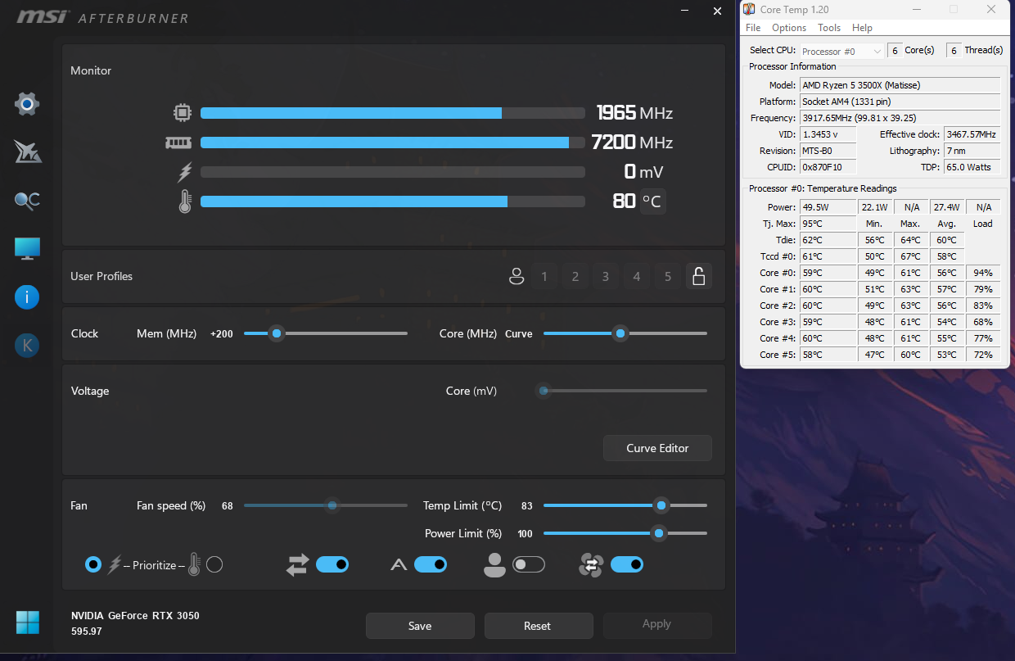Click the Tj. Max value 95°C
This screenshot has width=1015, height=661.
[x=828, y=224]
